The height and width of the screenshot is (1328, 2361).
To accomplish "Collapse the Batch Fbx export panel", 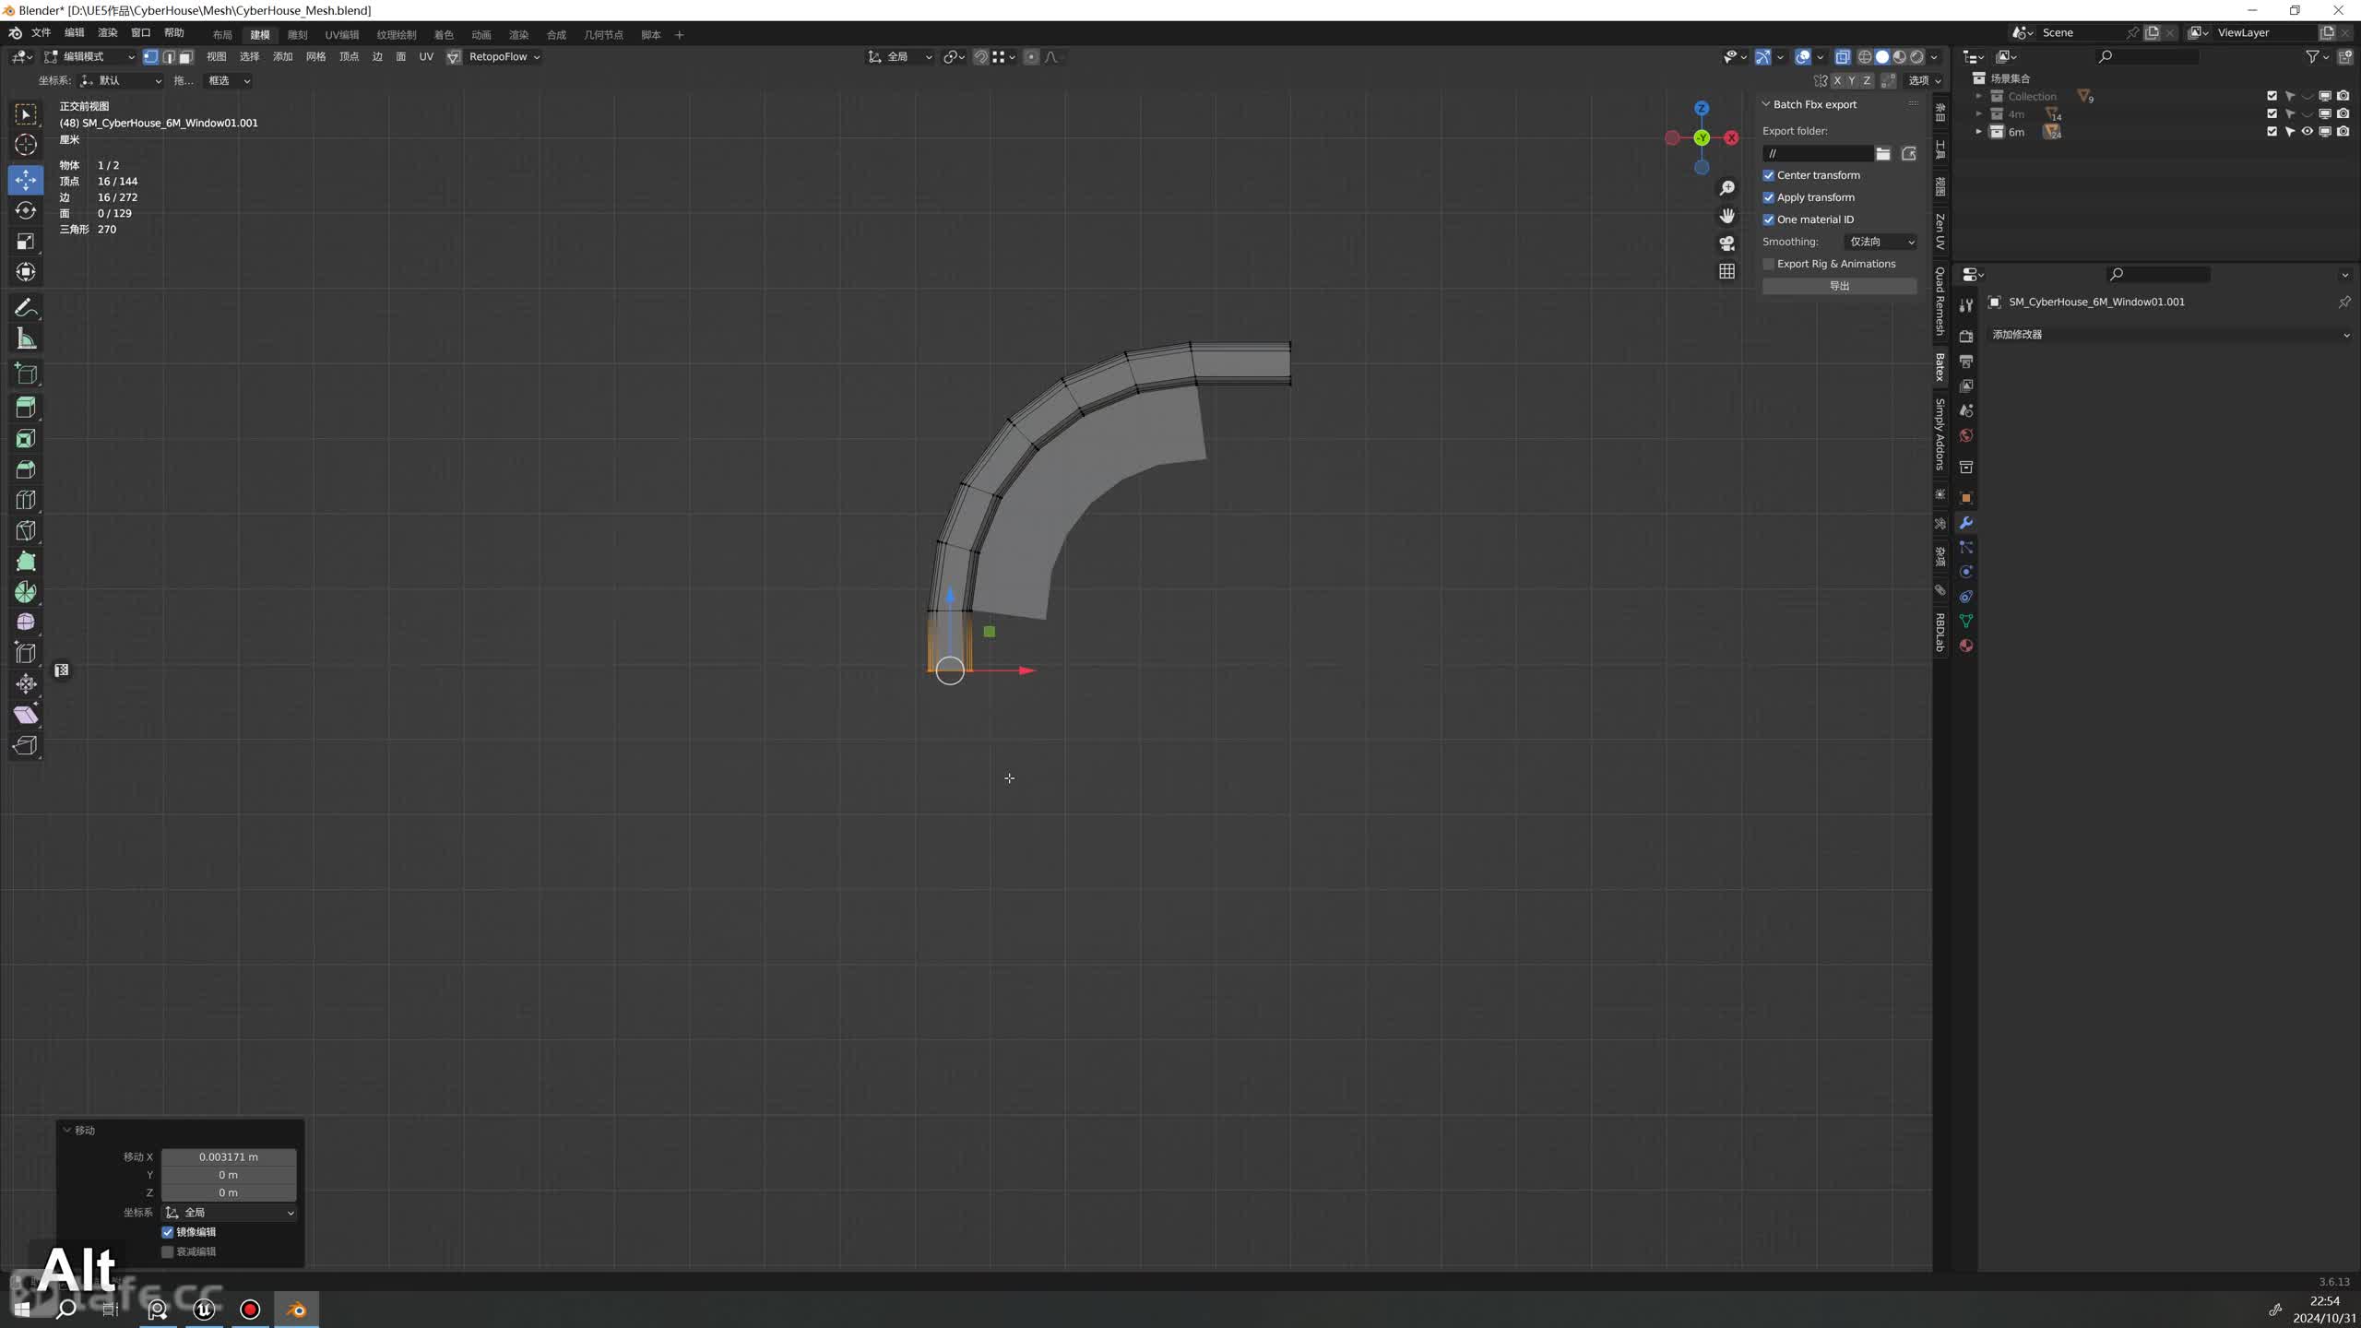I will click(x=1765, y=104).
